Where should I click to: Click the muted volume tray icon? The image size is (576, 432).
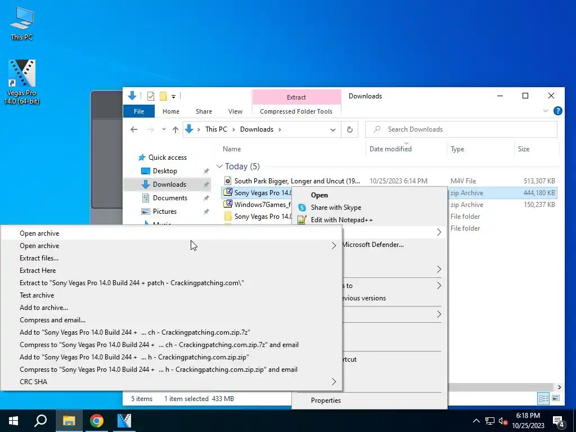click(x=503, y=421)
